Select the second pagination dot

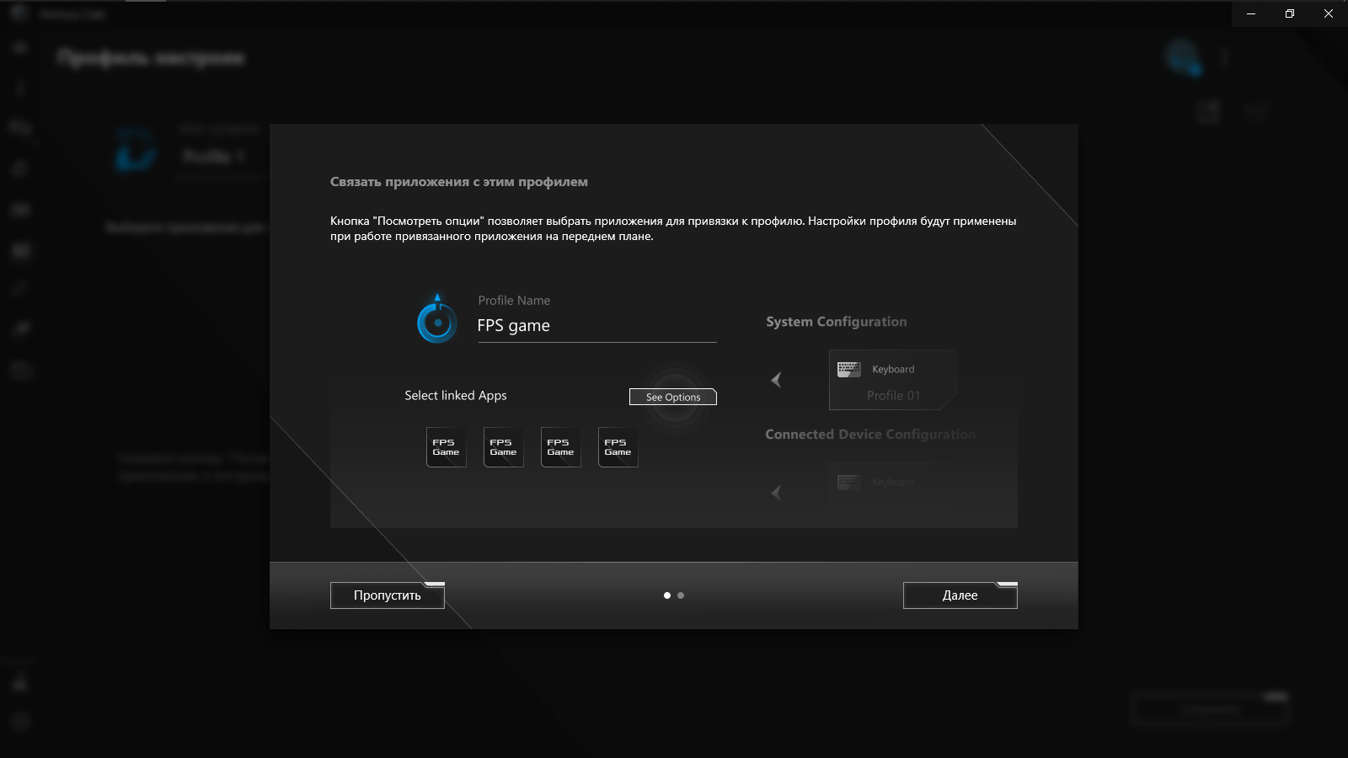click(681, 595)
